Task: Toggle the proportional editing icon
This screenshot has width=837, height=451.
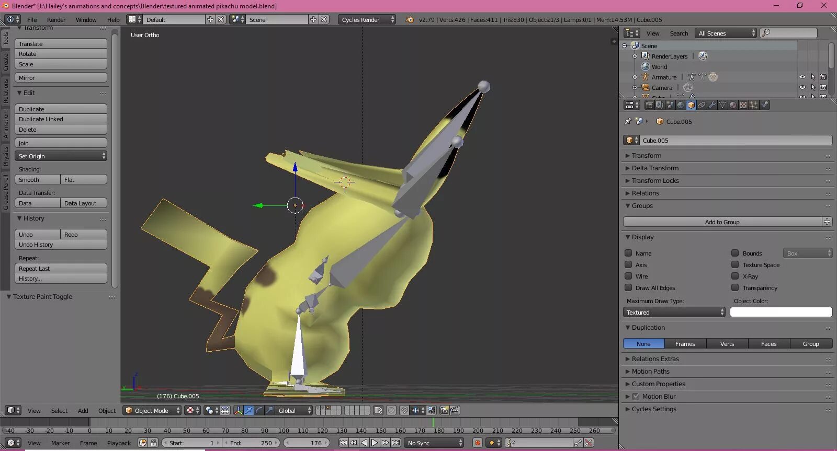Action: (x=391, y=410)
